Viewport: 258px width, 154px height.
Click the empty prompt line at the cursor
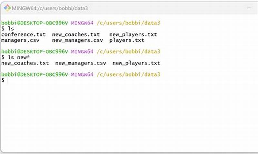[x=5, y=80]
